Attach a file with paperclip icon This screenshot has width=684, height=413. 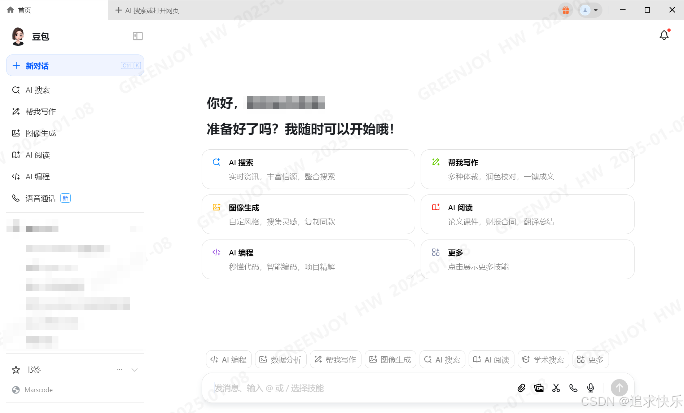pyautogui.click(x=521, y=388)
